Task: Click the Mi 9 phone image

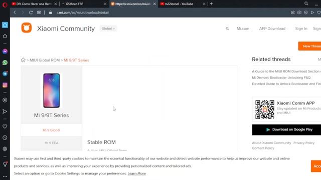Action: point(51,90)
